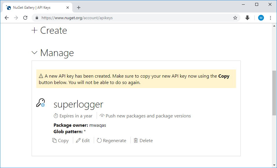Screen dimensions: 277x168
Task: Maximize the browser window
Action: click(x=257, y=4)
